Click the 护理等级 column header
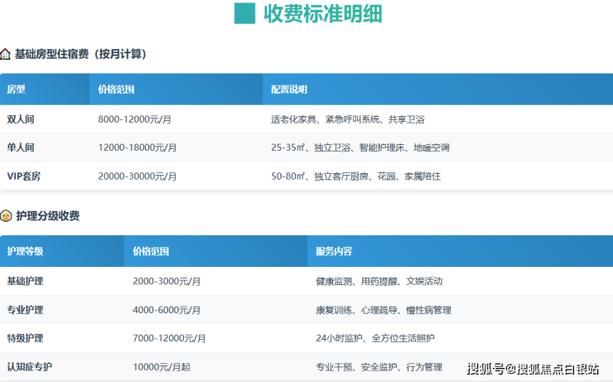 click(x=25, y=251)
